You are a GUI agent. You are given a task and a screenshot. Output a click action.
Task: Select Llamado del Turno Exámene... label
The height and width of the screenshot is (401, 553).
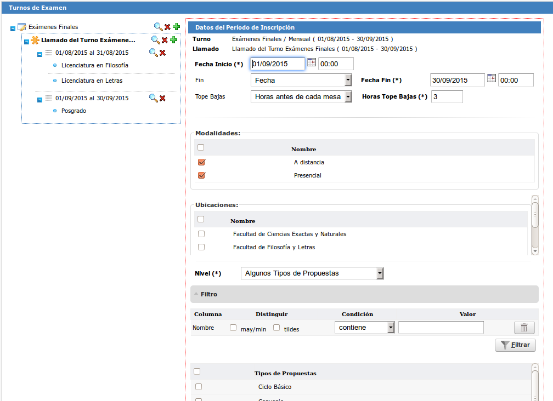88,40
